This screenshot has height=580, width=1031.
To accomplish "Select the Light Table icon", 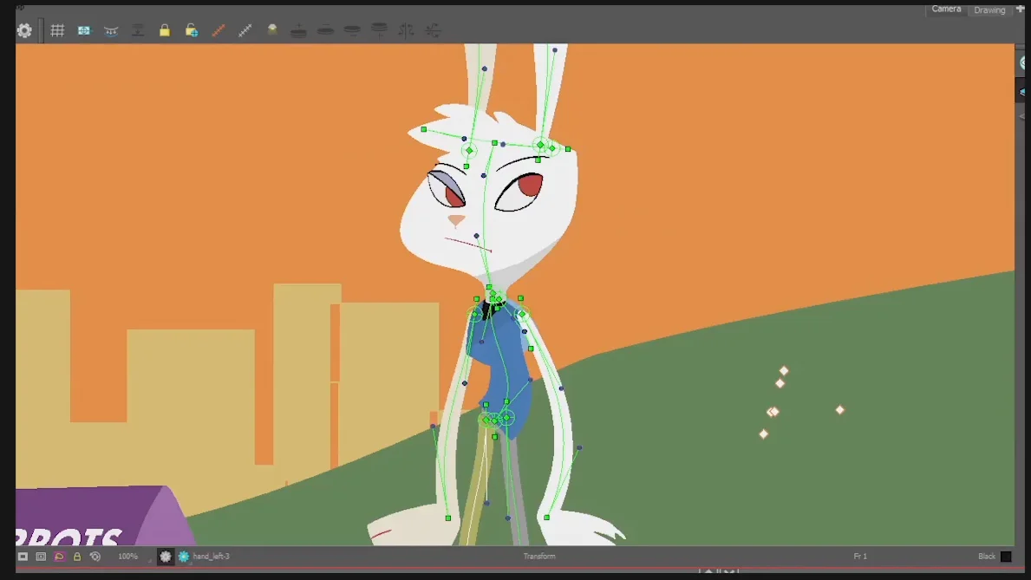I will point(271,29).
